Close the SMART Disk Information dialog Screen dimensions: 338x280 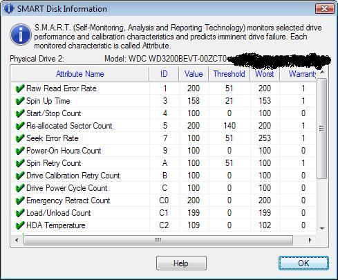click(324, 9)
